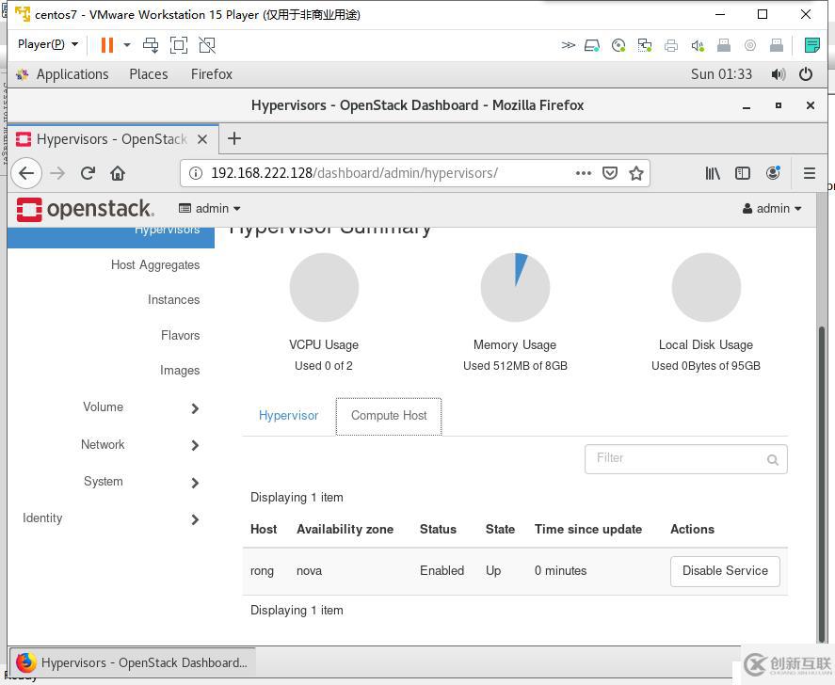Click the browser back arrow button

pos(26,173)
